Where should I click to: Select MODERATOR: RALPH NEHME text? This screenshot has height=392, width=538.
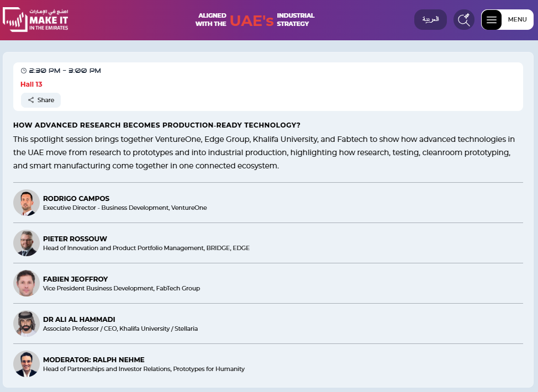pos(94,360)
